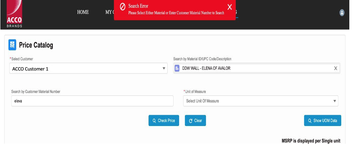The height and width of the screenshot is (144, 353).
Task: Close the Search Error notification
Action: (229, 7)
